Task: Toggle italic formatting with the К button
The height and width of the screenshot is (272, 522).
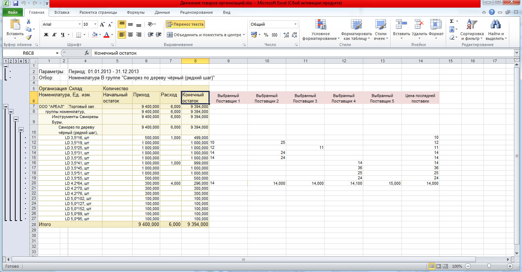Action: pos(54,35)
